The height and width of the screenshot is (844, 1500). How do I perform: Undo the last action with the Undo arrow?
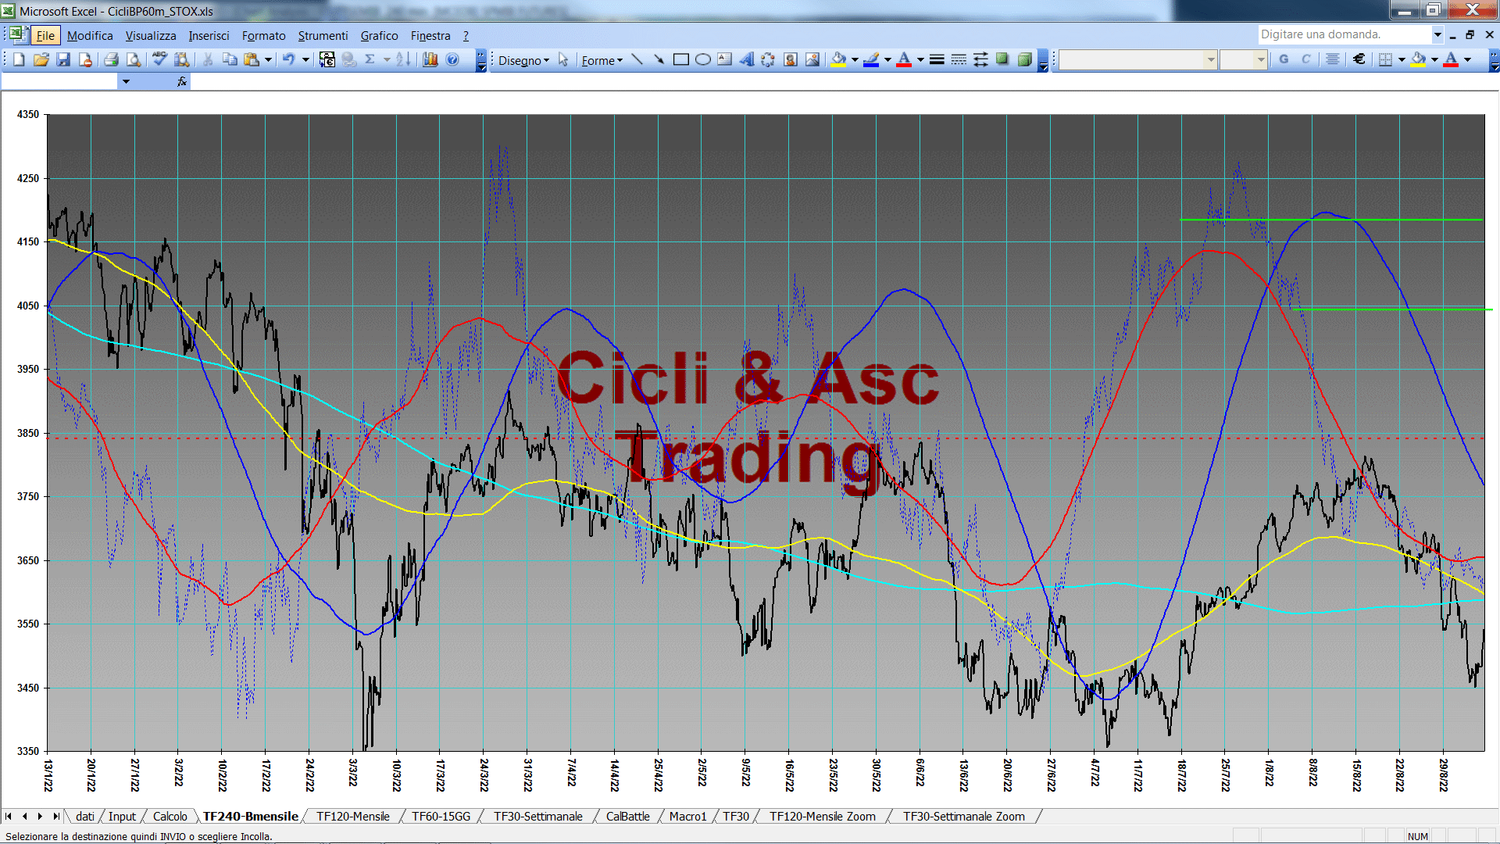click(288, 59)
